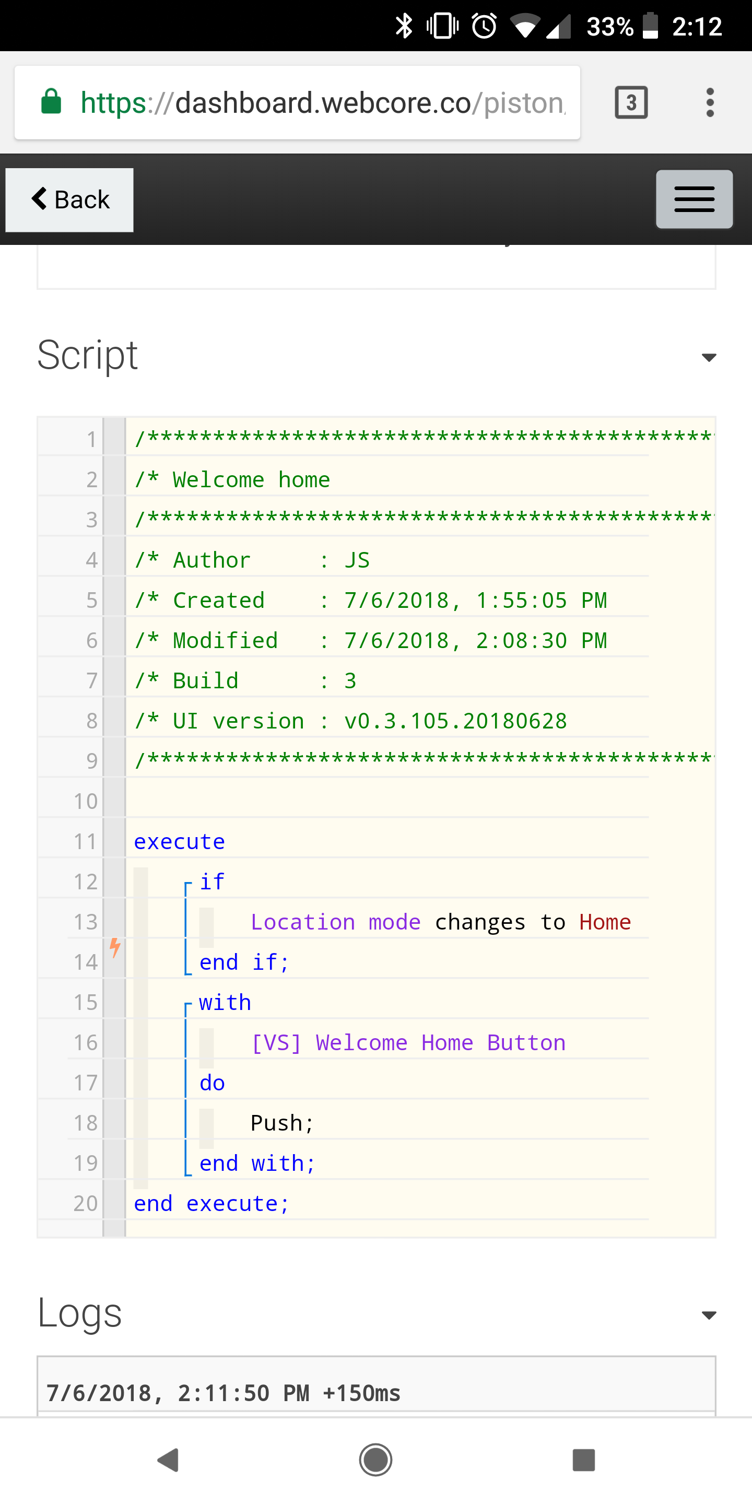Open Chrome's three-dot overflow menu
Screen dimensions: 752x1504
click(710, 103)
